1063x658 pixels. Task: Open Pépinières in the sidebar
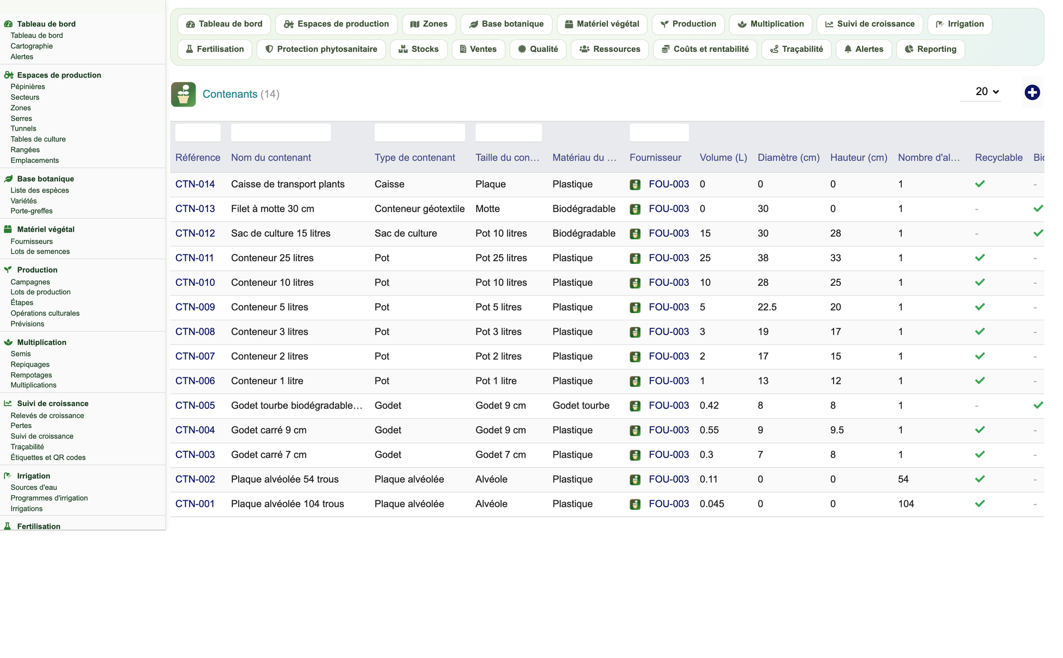(x=28, y=86)
